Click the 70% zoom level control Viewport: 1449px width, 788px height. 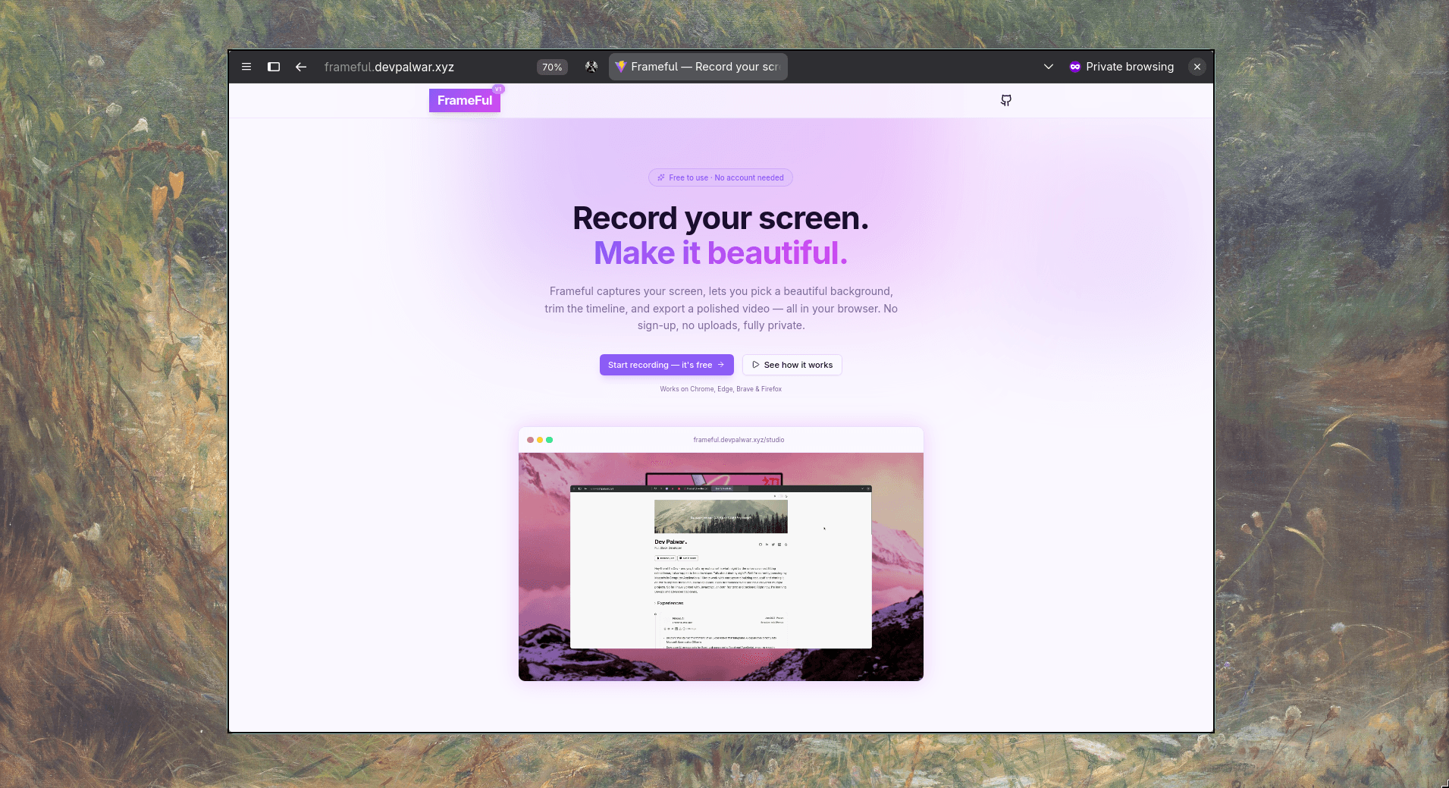[x=551, y=67]
